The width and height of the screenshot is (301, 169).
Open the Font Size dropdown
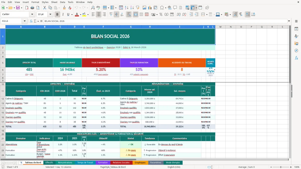50,15
